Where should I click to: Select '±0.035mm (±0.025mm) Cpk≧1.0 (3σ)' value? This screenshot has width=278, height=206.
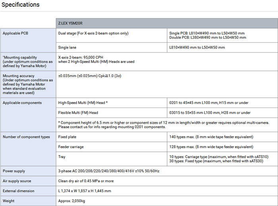tap(90, 76)
